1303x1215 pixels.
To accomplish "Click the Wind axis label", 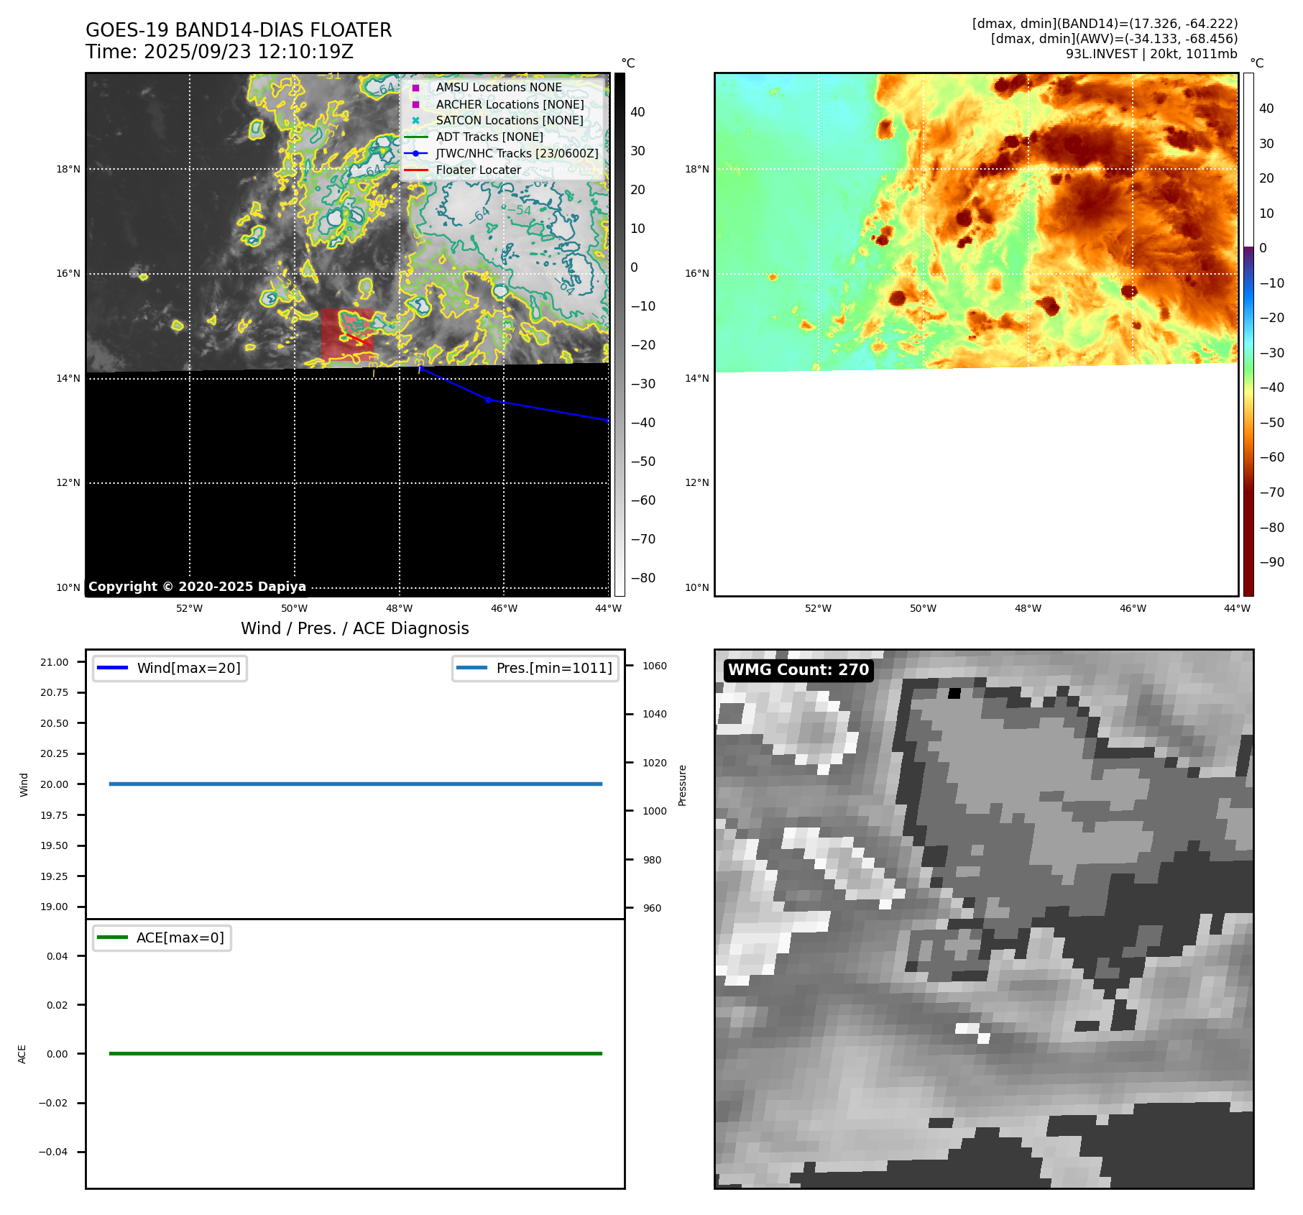I will (x=24, y=784).
